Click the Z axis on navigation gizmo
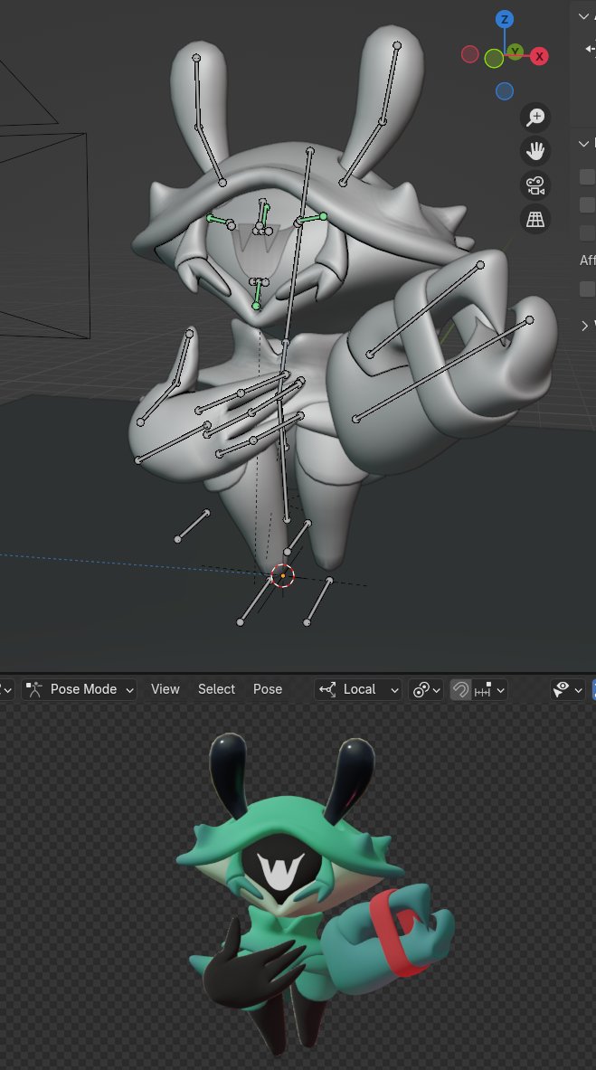Viewport: 596px width, 1070px height. point(505,19)
